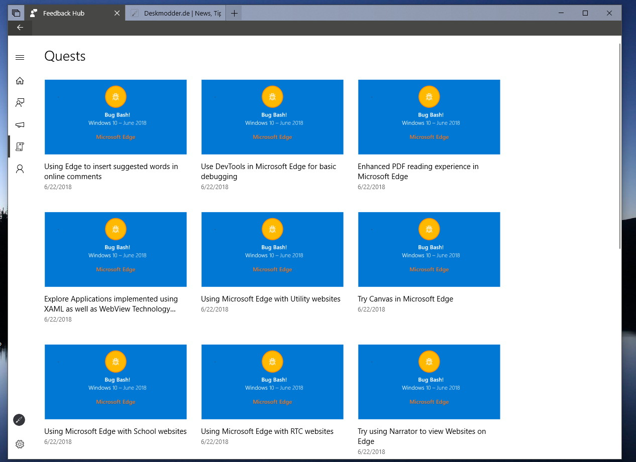Open 'Enhanced PDF reading experience' title

[418, 172]
